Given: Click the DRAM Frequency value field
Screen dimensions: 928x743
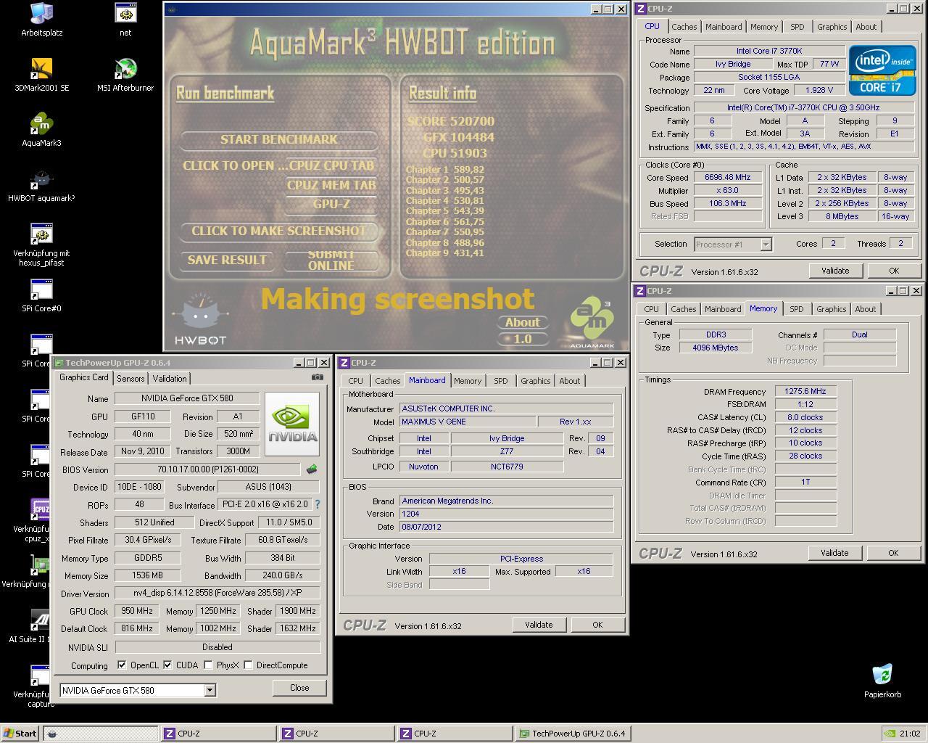Looking at the screenshot, I should (805, 391).
